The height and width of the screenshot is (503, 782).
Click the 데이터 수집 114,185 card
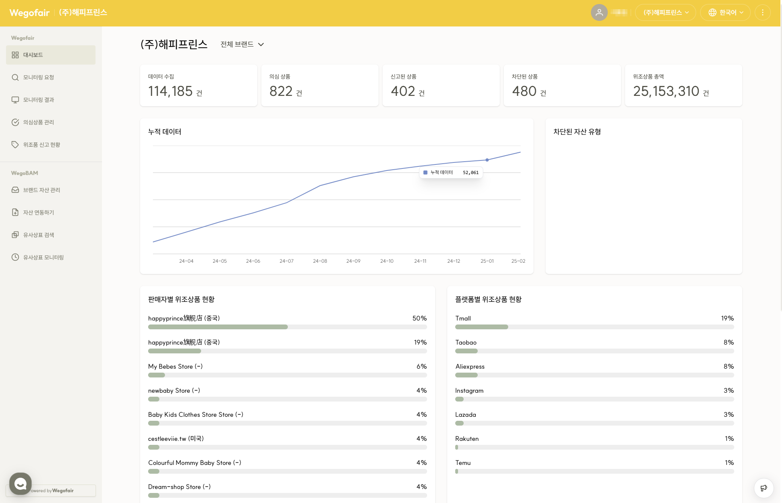pyautogui.click(x=199, y=85)
